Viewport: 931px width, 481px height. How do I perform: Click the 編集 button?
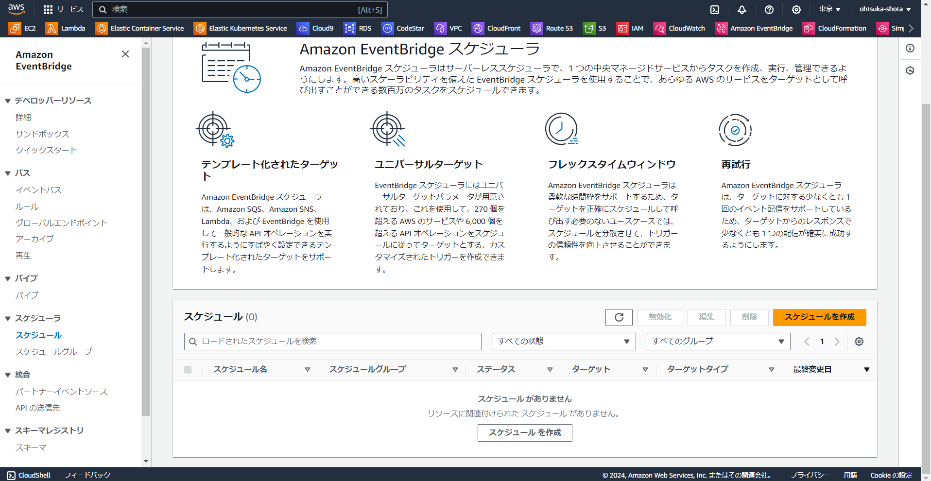(707, 317)
